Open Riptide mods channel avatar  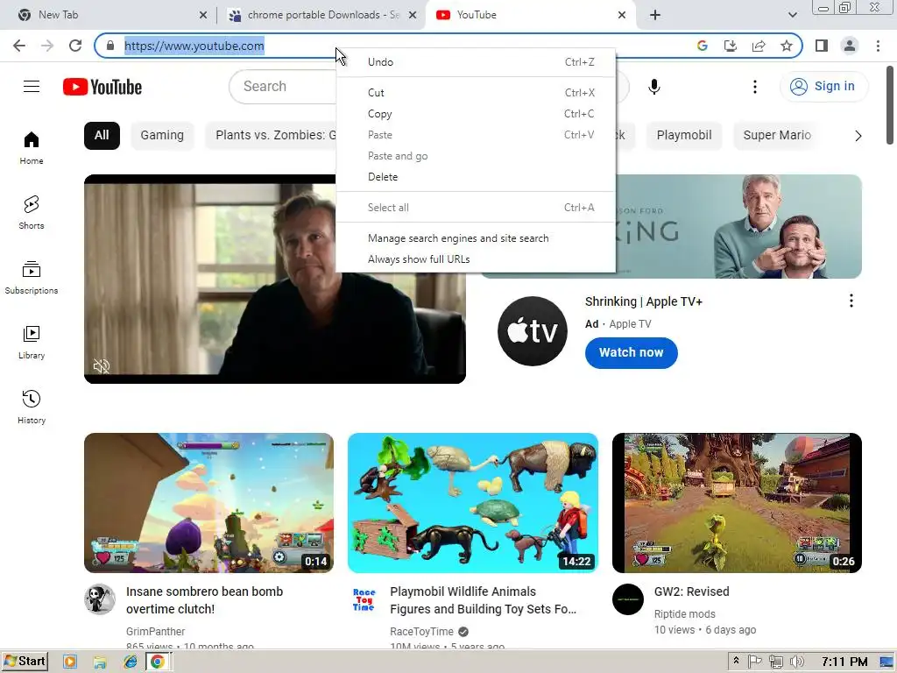(x=627, y=599)
